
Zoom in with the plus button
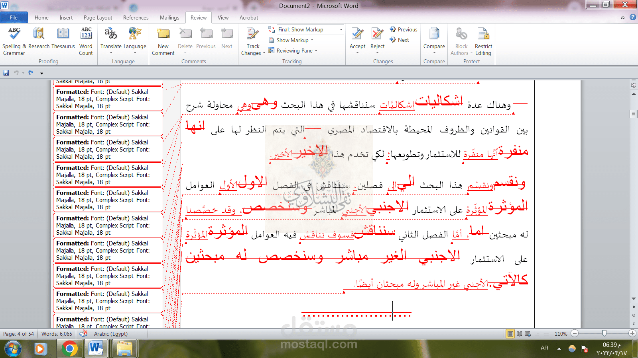632,333
